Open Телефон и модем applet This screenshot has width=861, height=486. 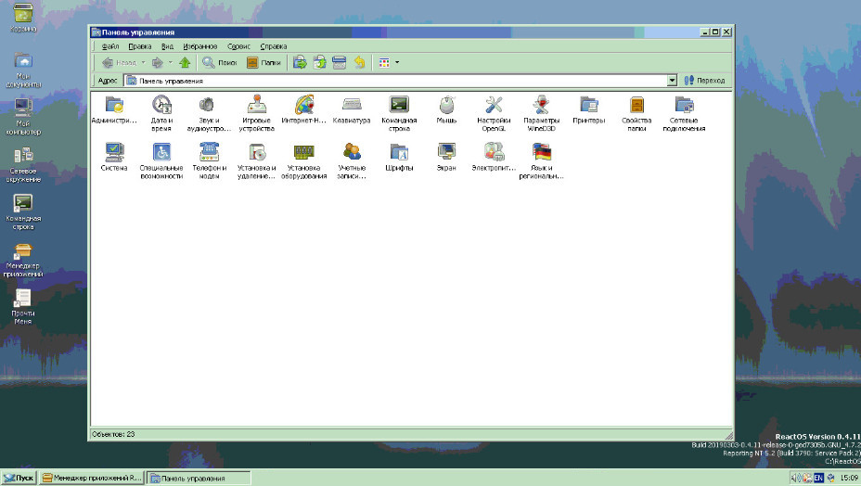[209, 160]
